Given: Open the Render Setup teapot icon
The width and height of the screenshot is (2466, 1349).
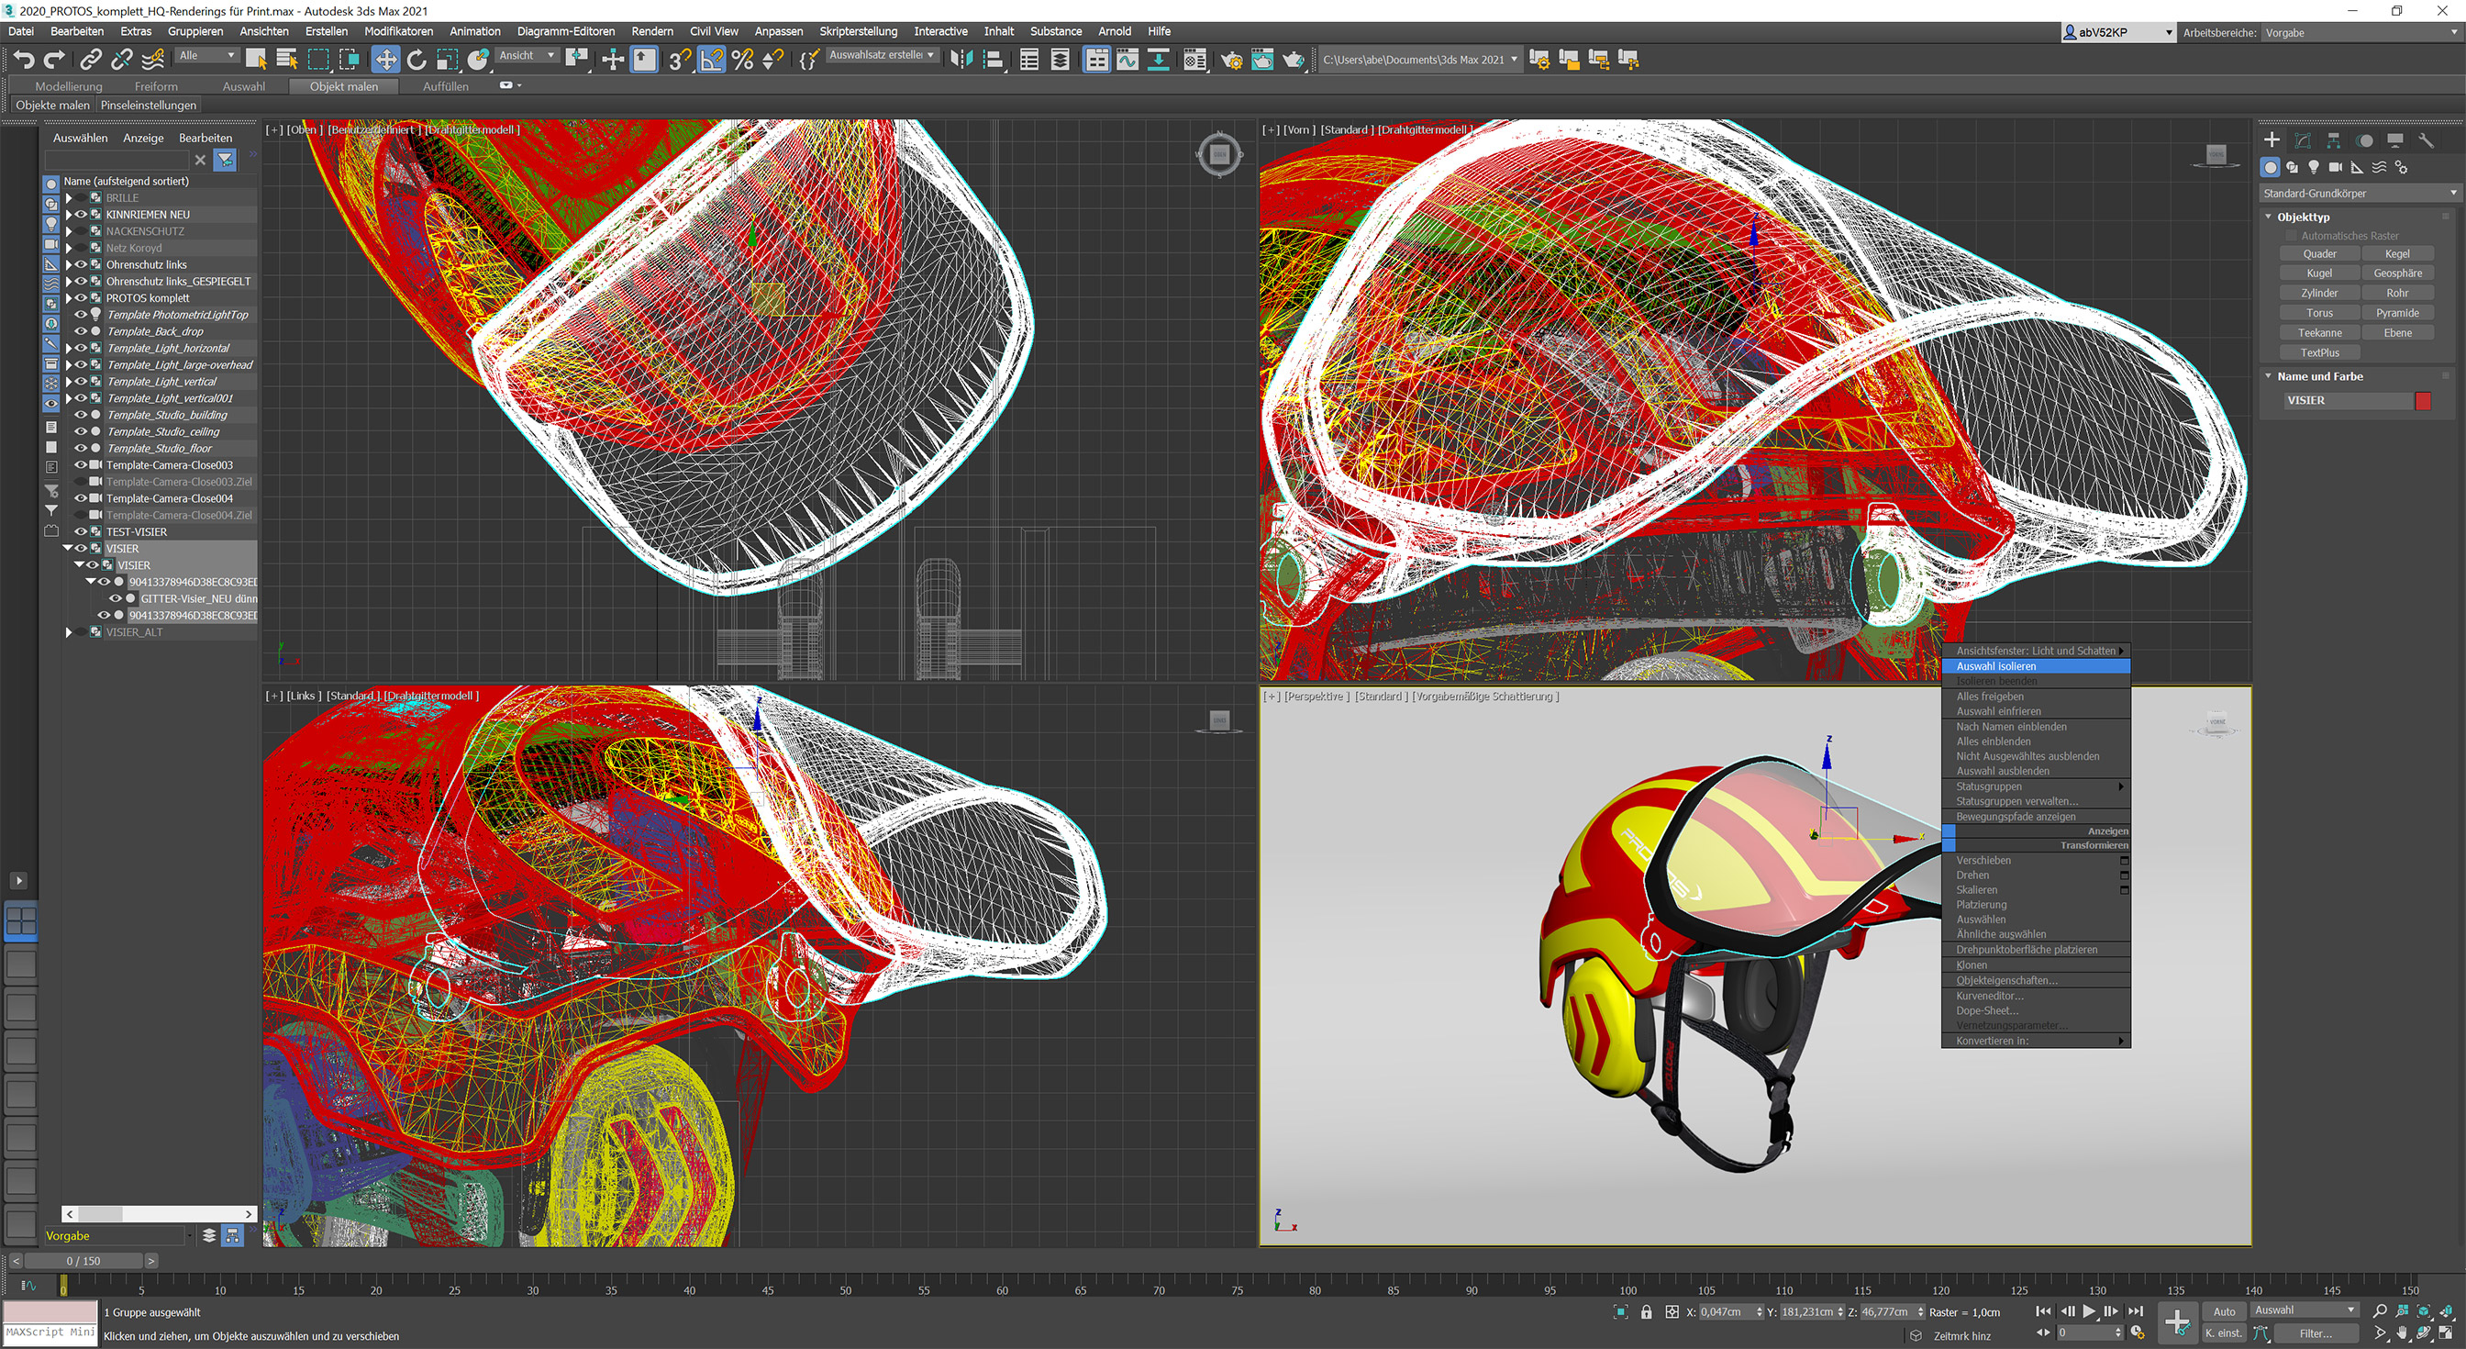Looking at the screenshot, I should [1231, 60].
